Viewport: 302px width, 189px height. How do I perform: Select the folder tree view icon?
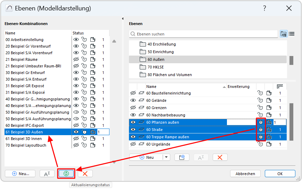coord(284,34)
